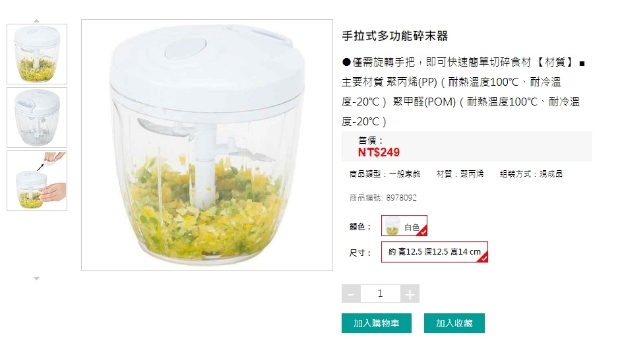Decrease quantity with the minus button
This screenshot has height=343, width=622.
pos(351,294)
